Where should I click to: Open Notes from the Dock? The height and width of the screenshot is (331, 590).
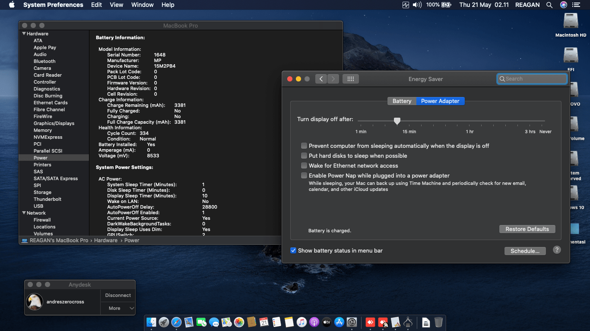click(289, 322)
